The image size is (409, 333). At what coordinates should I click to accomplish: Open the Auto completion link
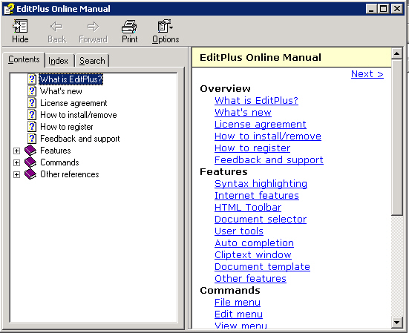254,243
